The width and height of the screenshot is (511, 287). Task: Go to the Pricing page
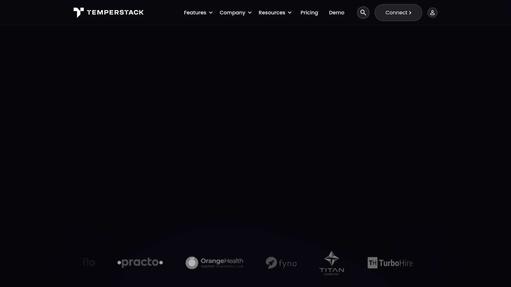(309, 13)
